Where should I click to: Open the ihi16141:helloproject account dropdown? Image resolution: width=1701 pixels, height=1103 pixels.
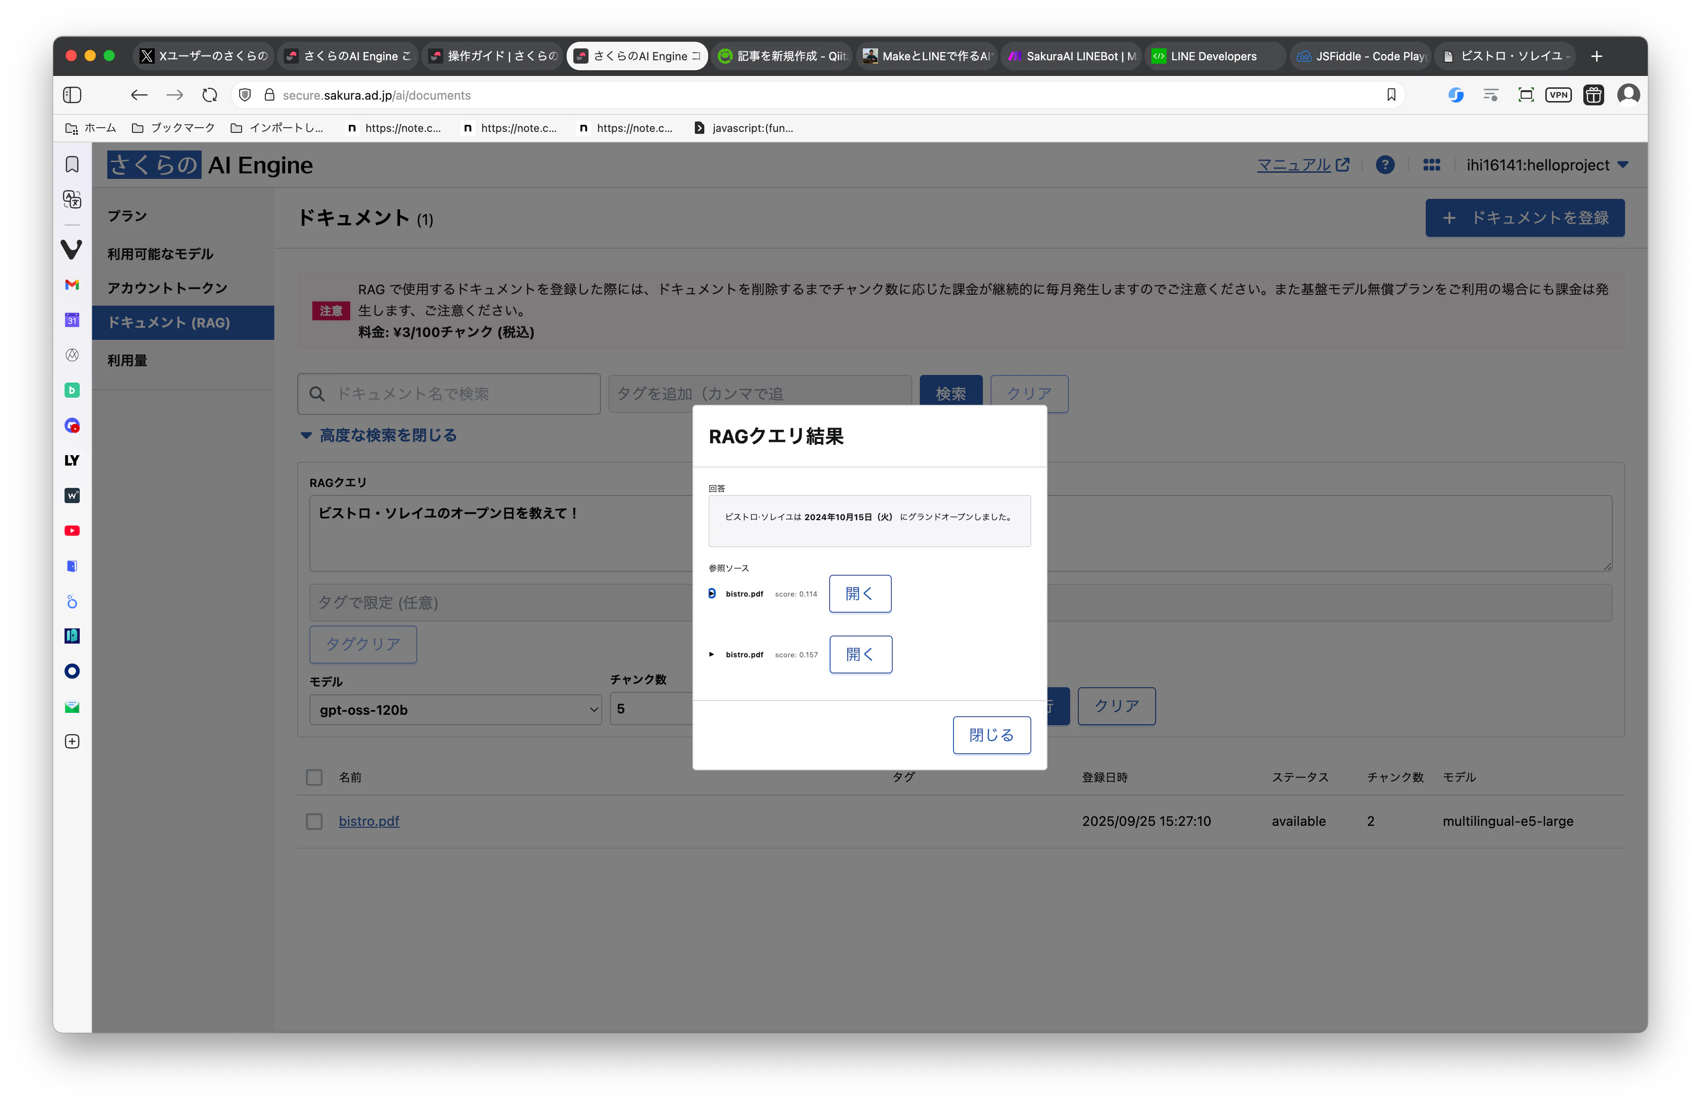click(x=1547, y=165)
